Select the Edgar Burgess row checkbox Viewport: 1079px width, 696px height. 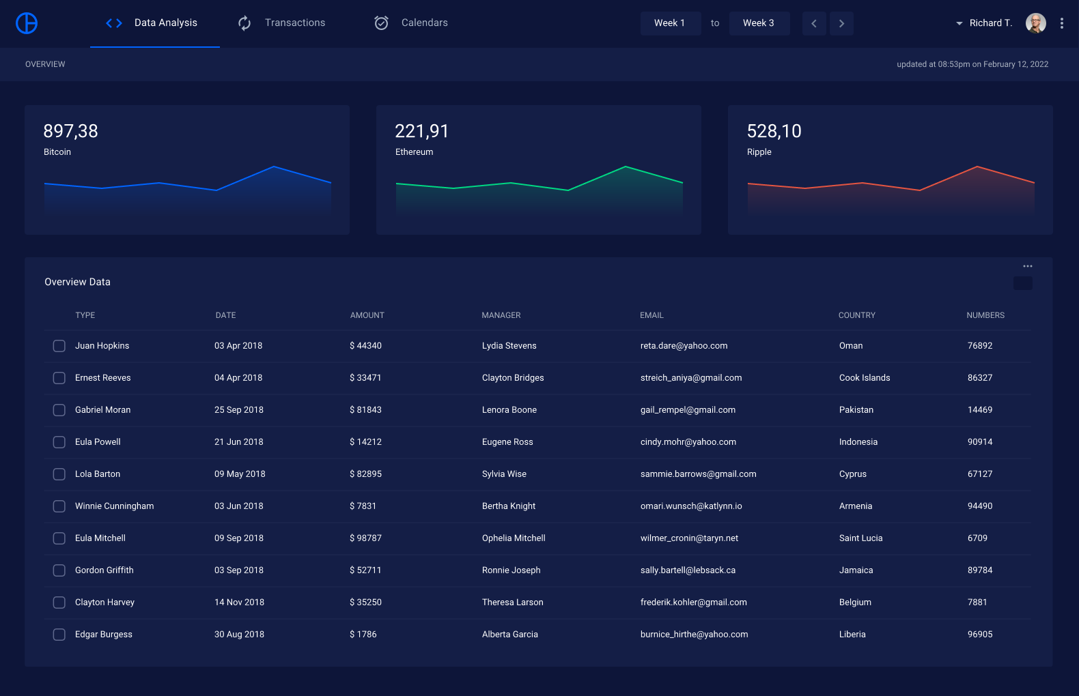[59, 635]
